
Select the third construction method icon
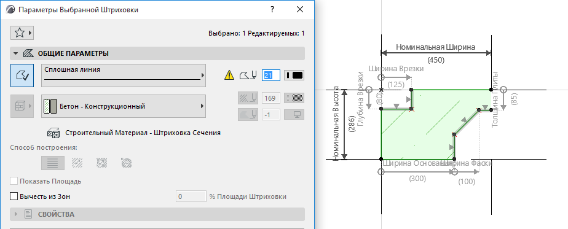pos(102,163)
